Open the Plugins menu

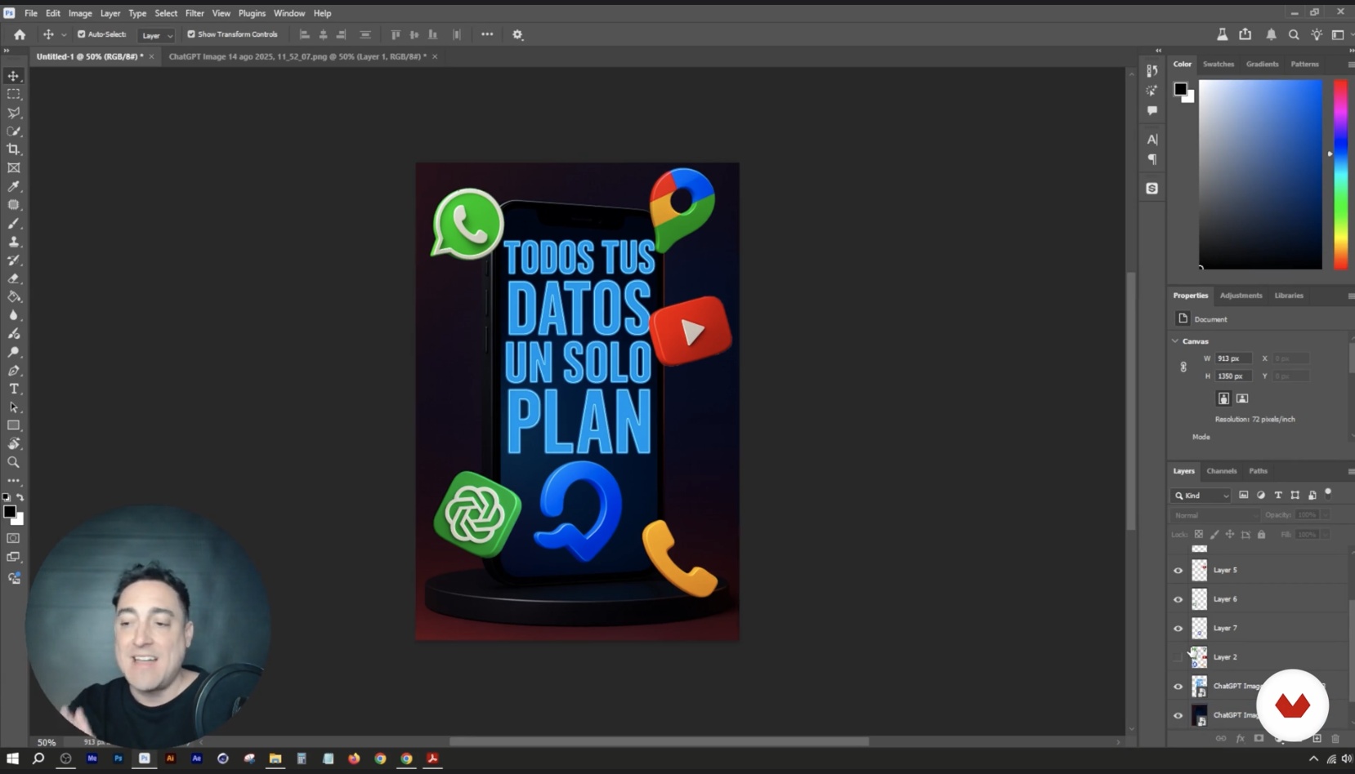[252, 13]
